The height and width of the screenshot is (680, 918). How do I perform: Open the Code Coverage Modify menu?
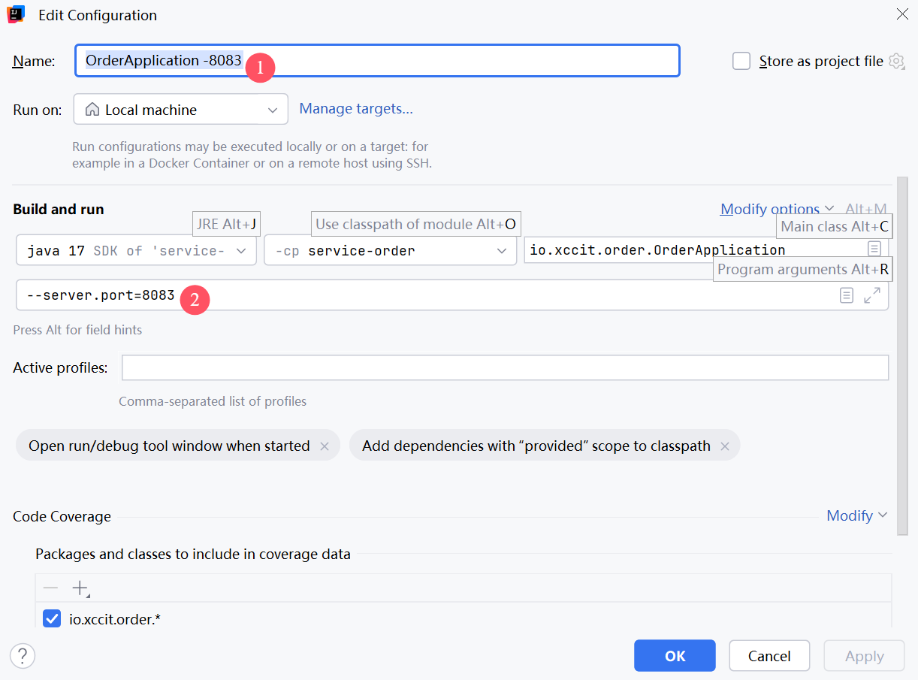856,515
